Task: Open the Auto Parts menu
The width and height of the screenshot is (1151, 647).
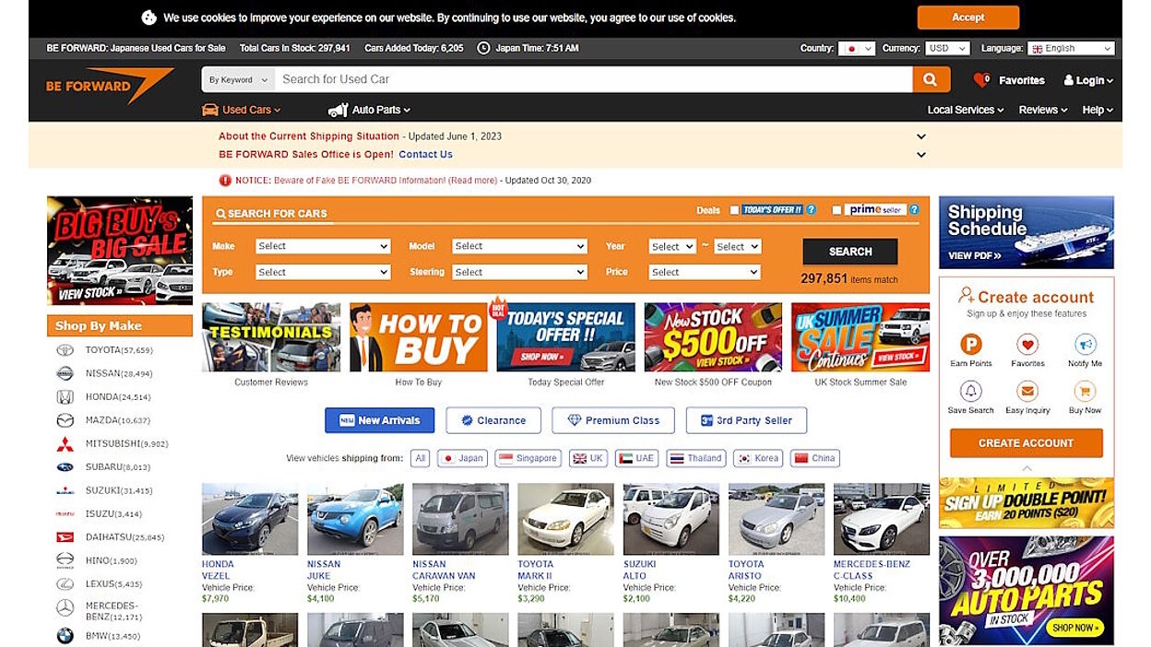Action: pyautogui.click(x=370, y=110)
